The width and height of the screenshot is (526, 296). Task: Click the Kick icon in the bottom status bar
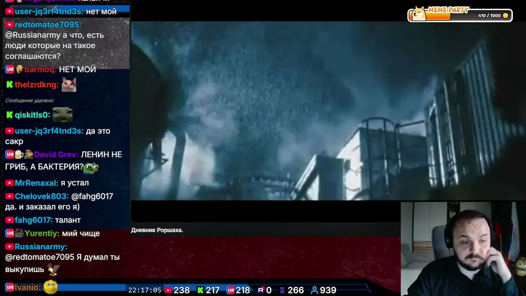point(200,290)
